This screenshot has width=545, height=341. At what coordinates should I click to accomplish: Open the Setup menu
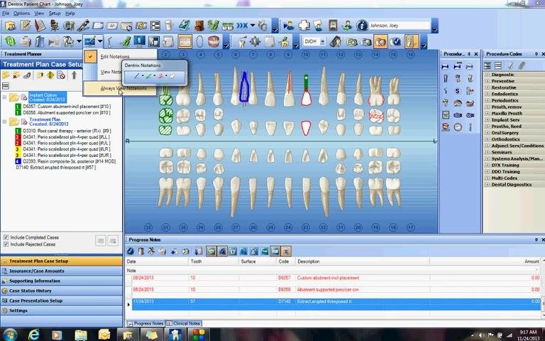(54, 13)
